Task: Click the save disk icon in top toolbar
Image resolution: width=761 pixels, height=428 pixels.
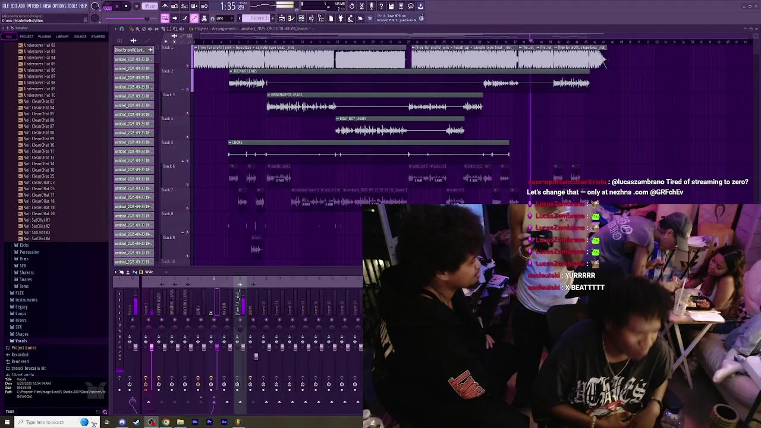Action: pyautogui.click(x=391, y=6)
